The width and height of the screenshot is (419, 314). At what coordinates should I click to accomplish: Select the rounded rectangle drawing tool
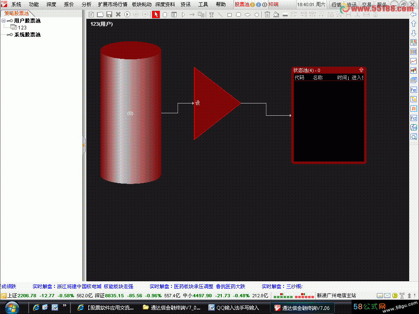click(x=239, y=15)
